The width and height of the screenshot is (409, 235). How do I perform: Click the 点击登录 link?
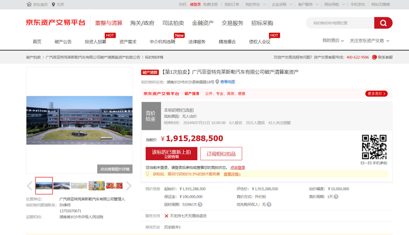(x=238, y=167)
